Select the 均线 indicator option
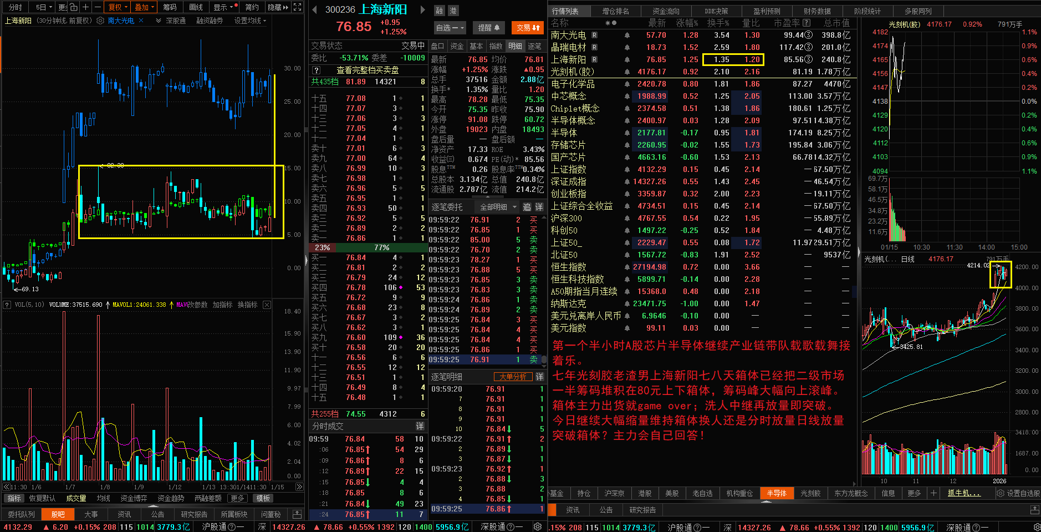 [104, 498]
